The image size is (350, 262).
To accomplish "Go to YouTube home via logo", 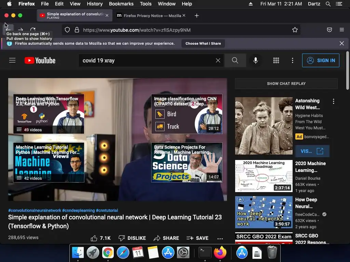I will [x=40, y=60].
